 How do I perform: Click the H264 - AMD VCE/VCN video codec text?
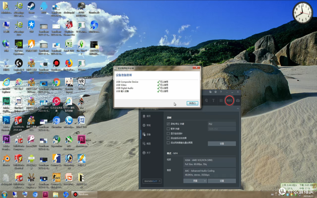pos(198,160)
